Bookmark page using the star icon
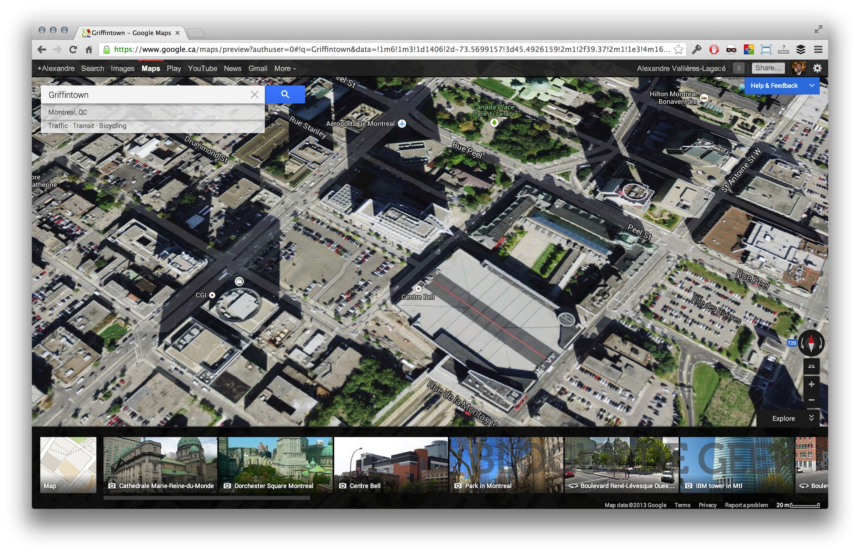 (x=678, y=50)
